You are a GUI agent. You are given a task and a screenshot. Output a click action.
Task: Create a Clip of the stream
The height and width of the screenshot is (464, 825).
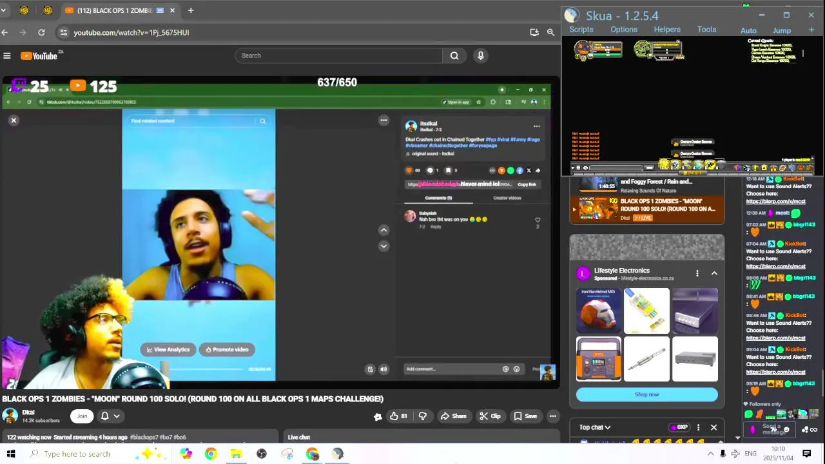490,416
